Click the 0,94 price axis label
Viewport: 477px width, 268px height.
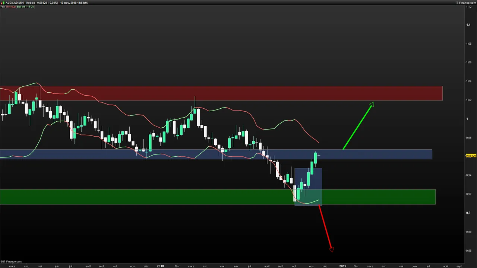point(469,175)
